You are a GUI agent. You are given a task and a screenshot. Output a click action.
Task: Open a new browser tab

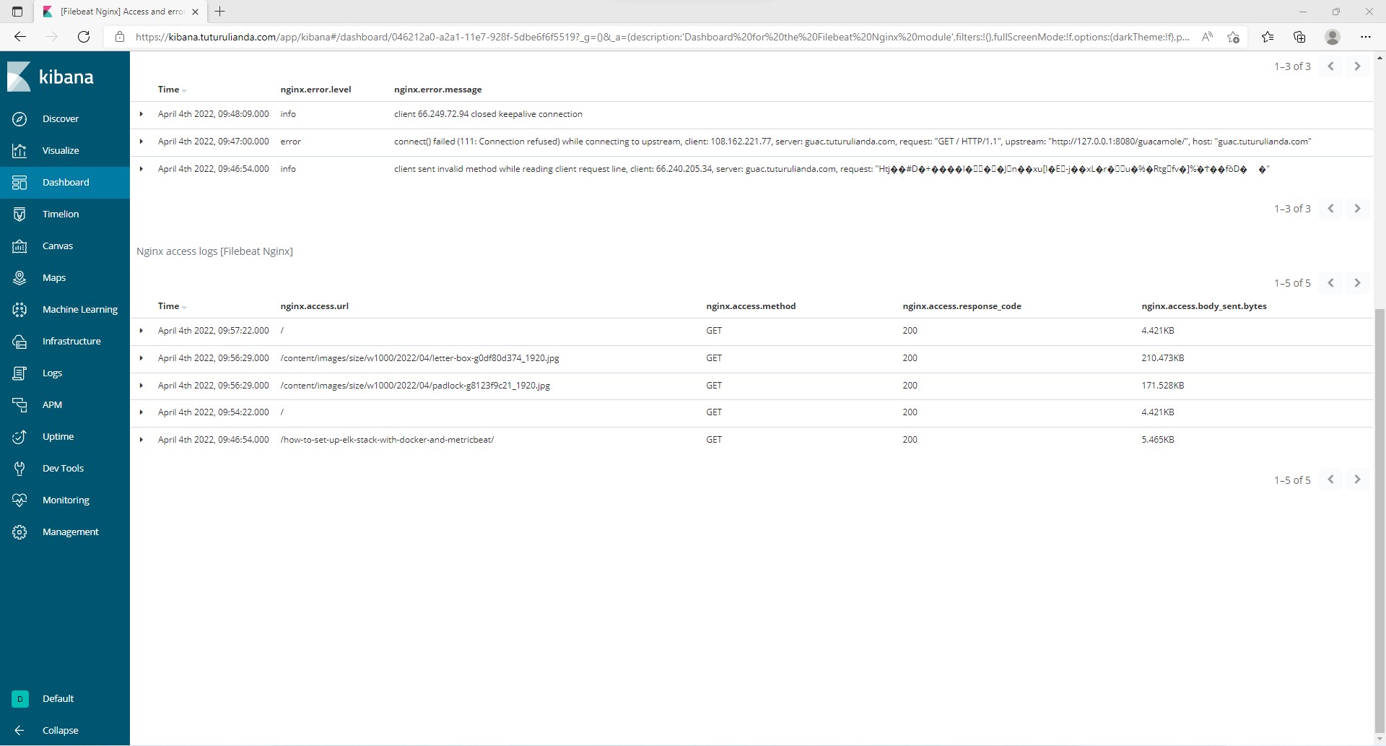coord(220,12)
